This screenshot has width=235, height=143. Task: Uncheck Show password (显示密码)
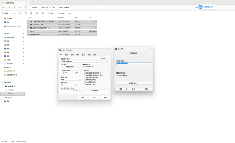click(117, 73)
